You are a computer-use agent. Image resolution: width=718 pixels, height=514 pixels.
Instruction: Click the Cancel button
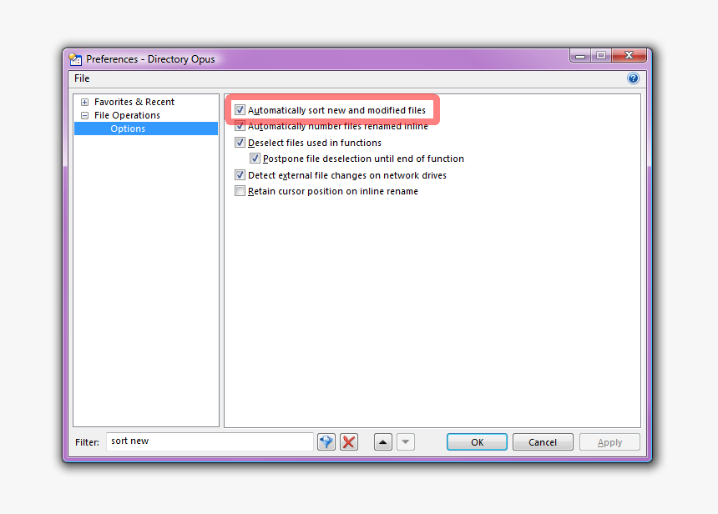click(543, 442)
